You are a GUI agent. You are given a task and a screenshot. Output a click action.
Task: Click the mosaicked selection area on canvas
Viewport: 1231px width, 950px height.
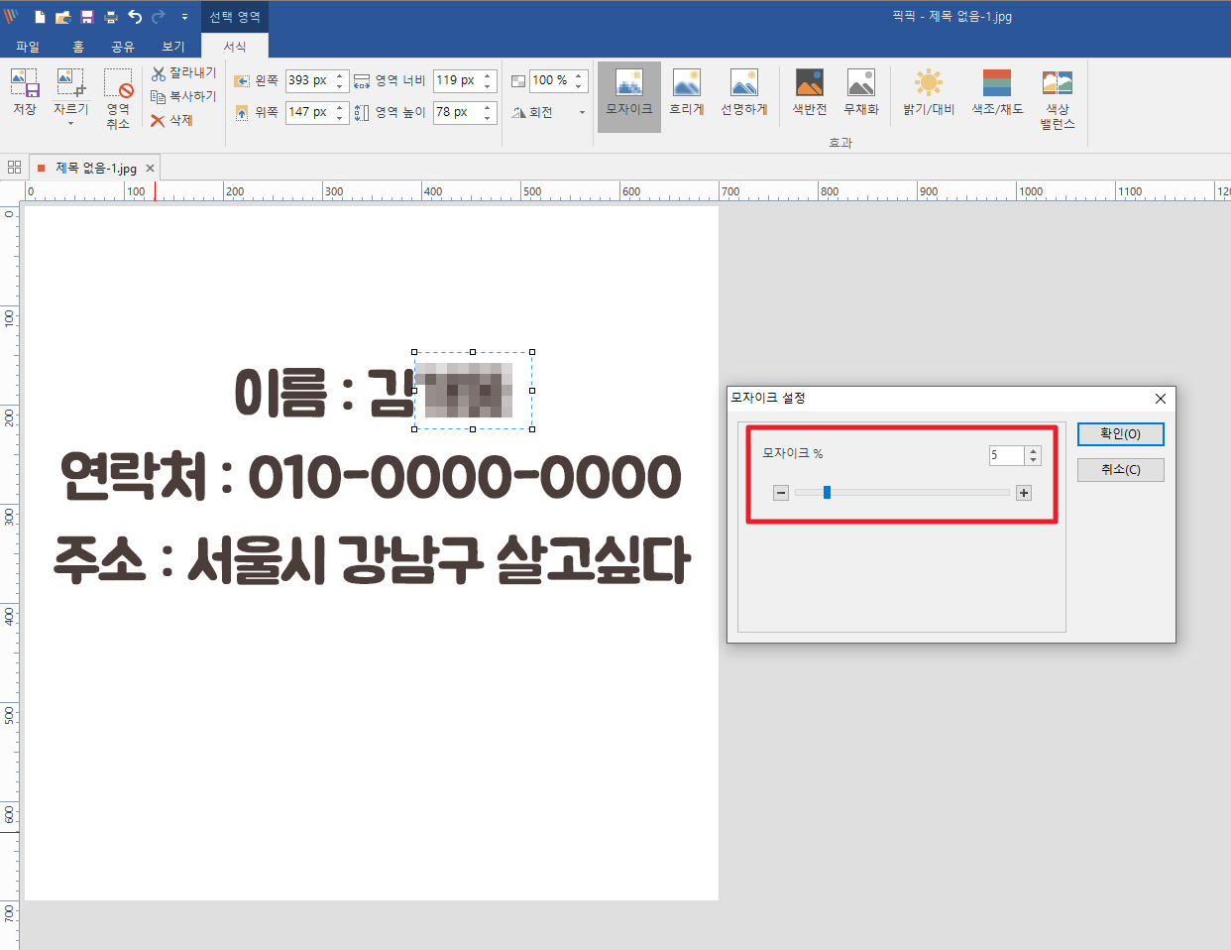pyautogui.click(x=473, y=391)
